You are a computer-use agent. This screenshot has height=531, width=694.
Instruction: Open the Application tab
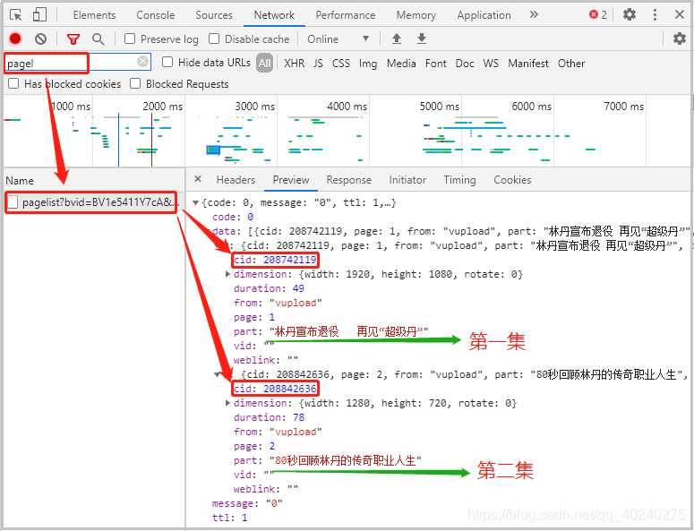(484, 15)
